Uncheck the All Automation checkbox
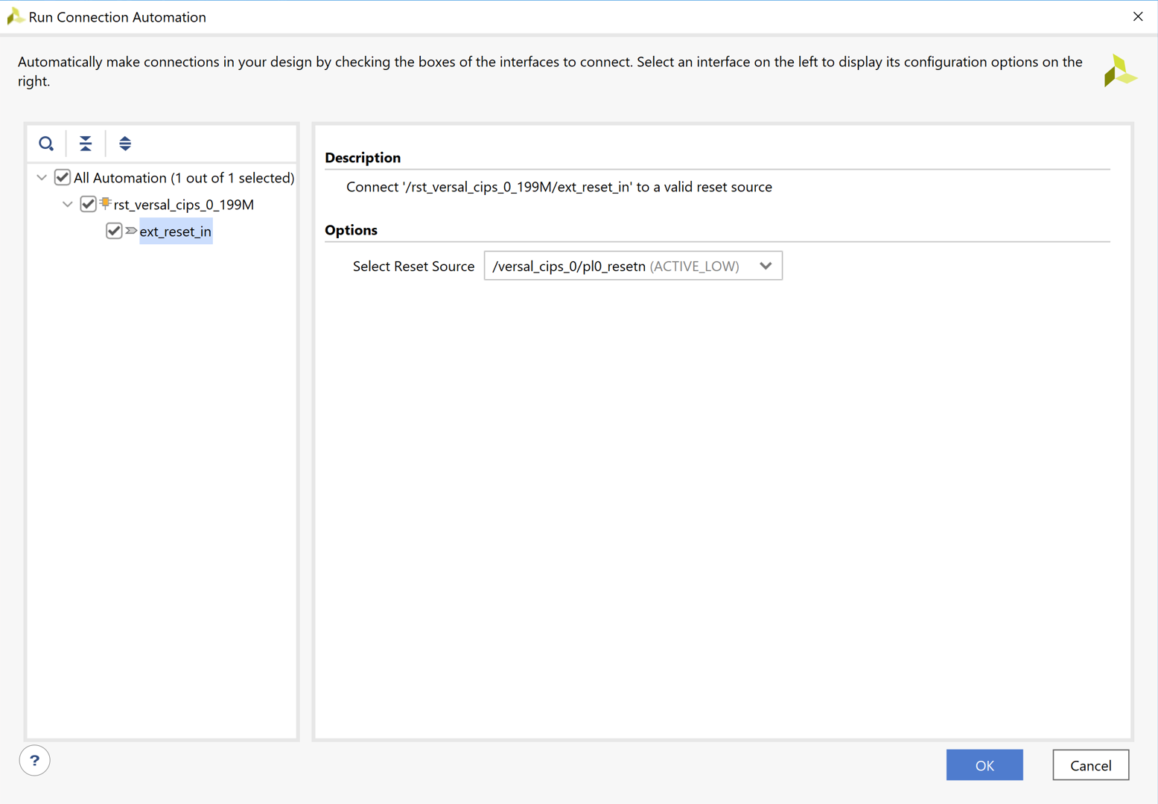Screen dimensions: 1158x804 coord(63,177)
